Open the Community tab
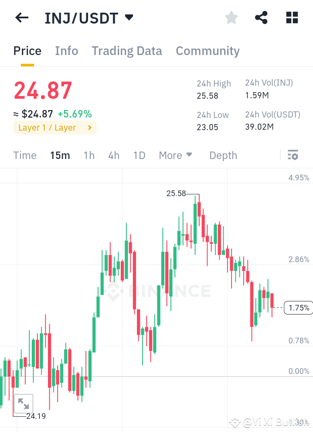313x432 pixels. (x=208, y=51)
